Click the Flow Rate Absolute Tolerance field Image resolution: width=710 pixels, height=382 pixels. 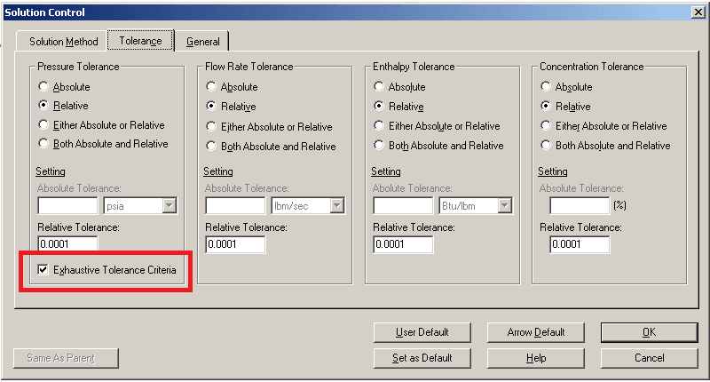235,206
